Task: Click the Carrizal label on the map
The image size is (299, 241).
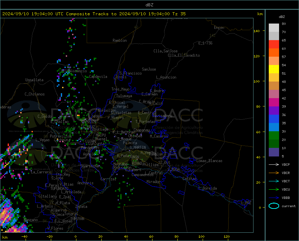Action: tap(108, 179)
